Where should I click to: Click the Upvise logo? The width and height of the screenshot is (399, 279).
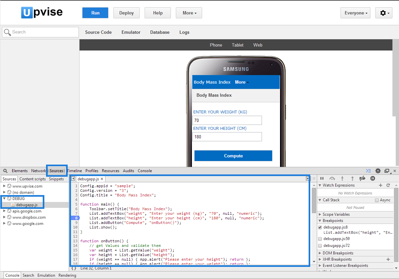click(x=42, y=12)
